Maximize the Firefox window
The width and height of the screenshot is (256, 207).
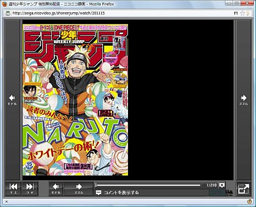237,3
